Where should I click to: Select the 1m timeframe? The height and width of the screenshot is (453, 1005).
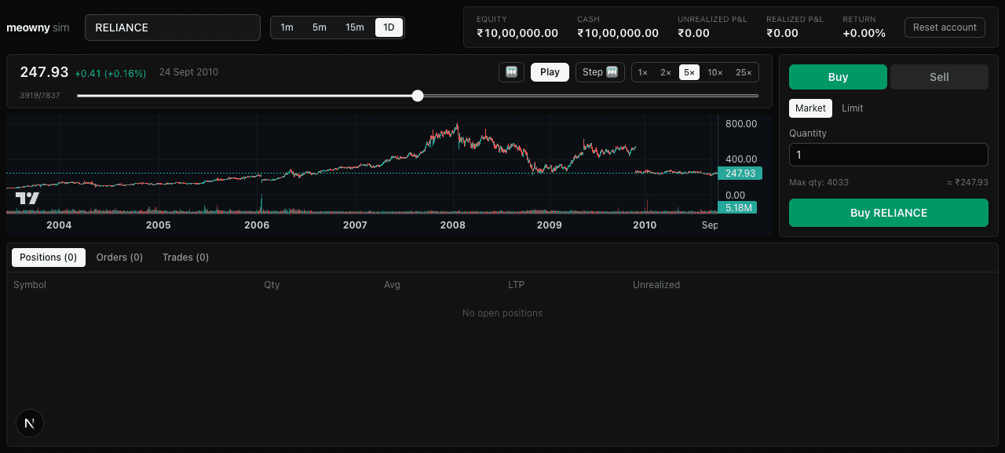[287, 27]
